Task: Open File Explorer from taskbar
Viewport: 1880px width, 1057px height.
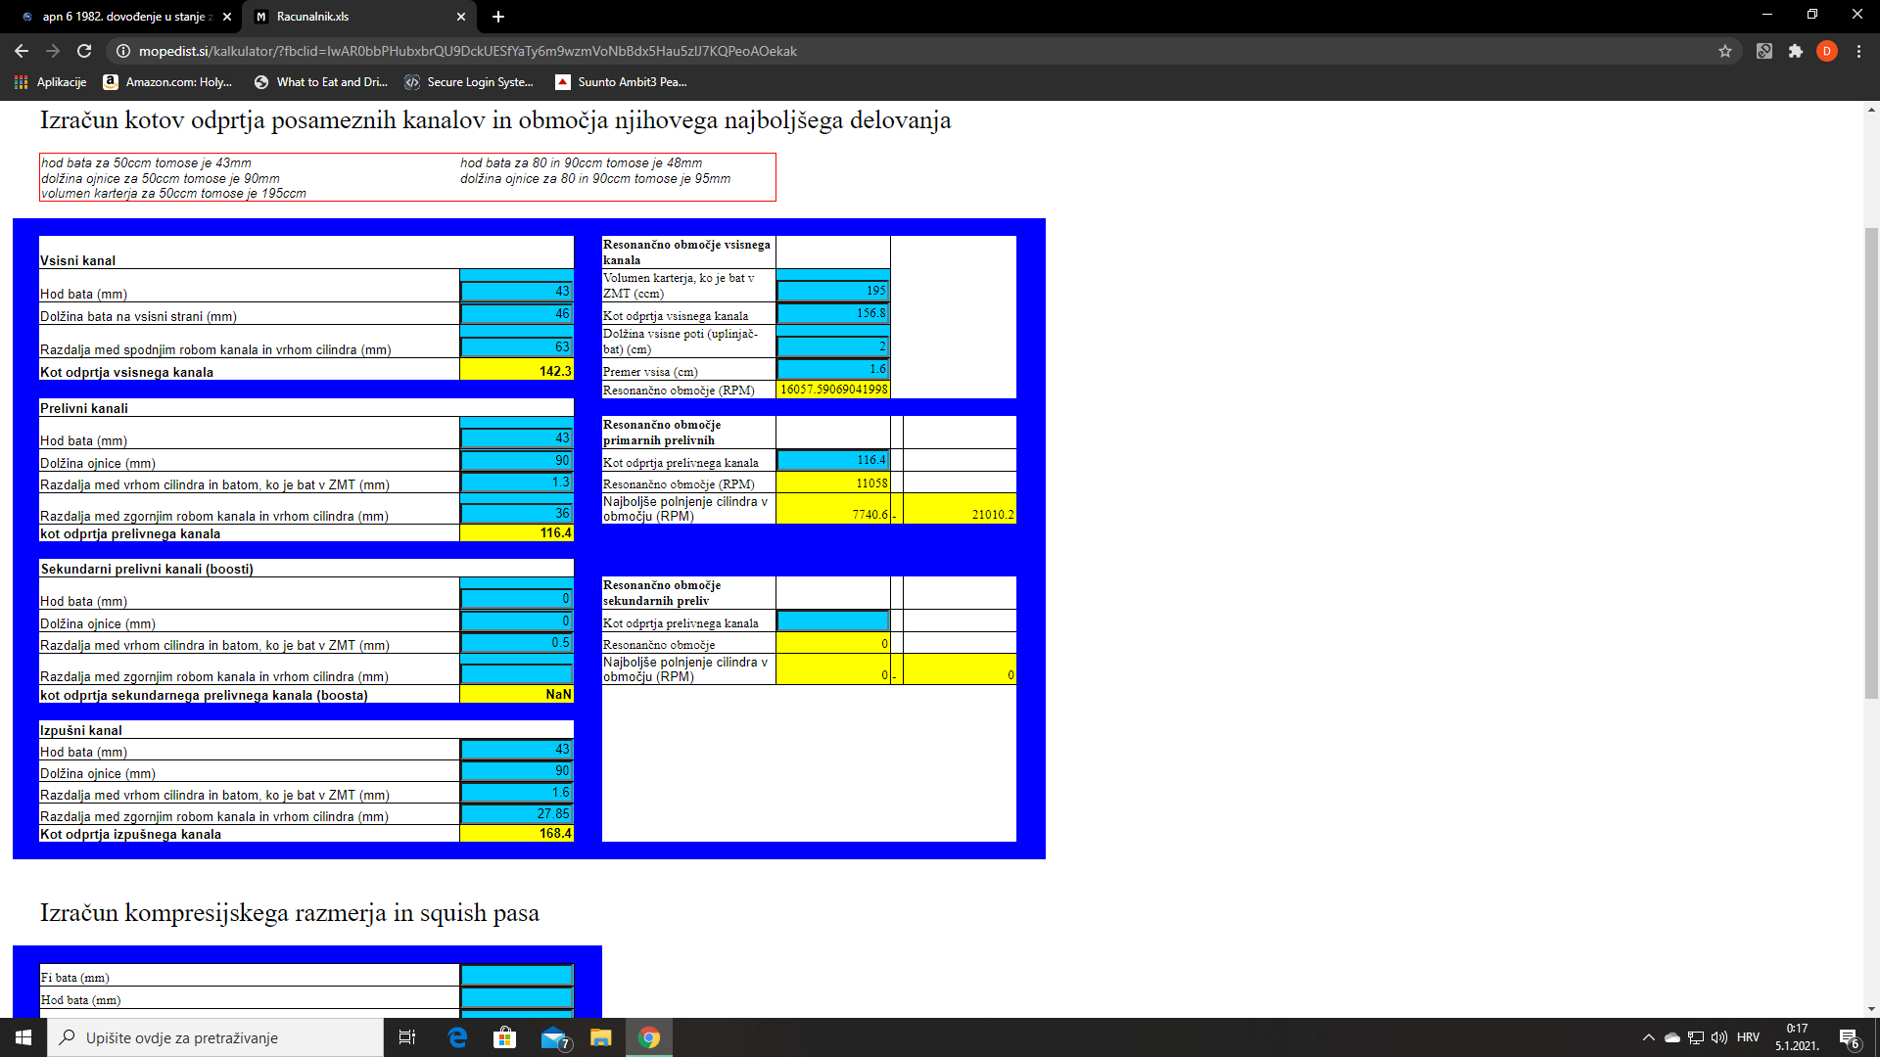Action: (600, 1037)
